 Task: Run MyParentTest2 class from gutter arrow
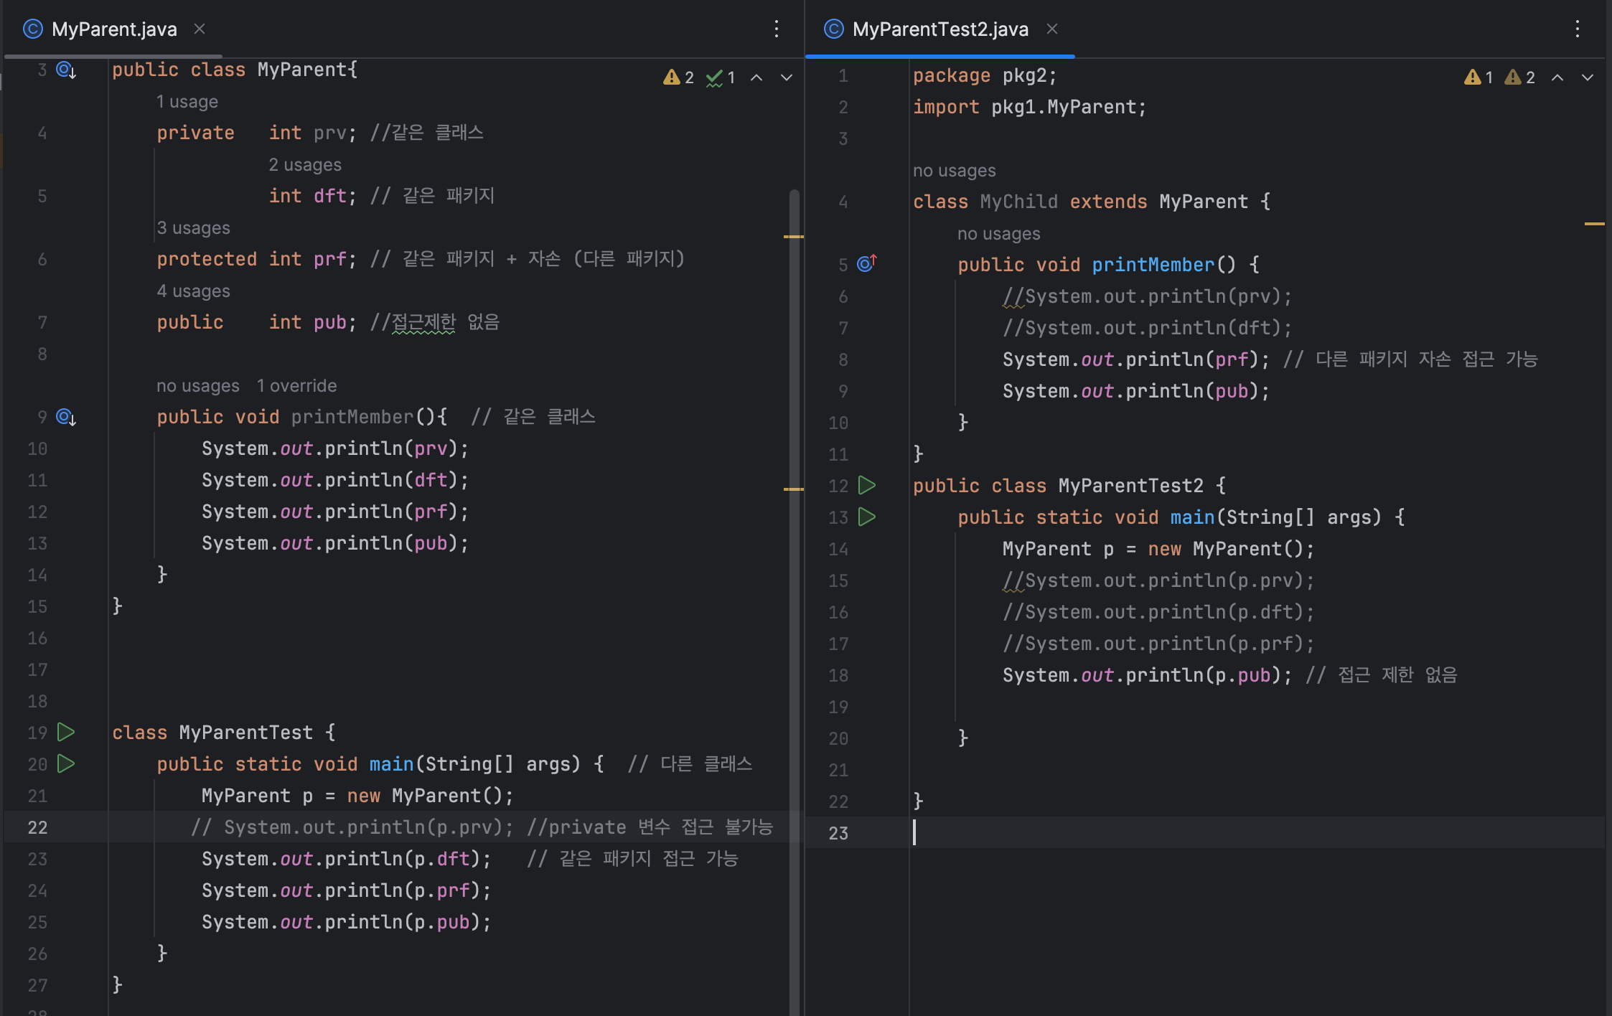click(867, 486)
